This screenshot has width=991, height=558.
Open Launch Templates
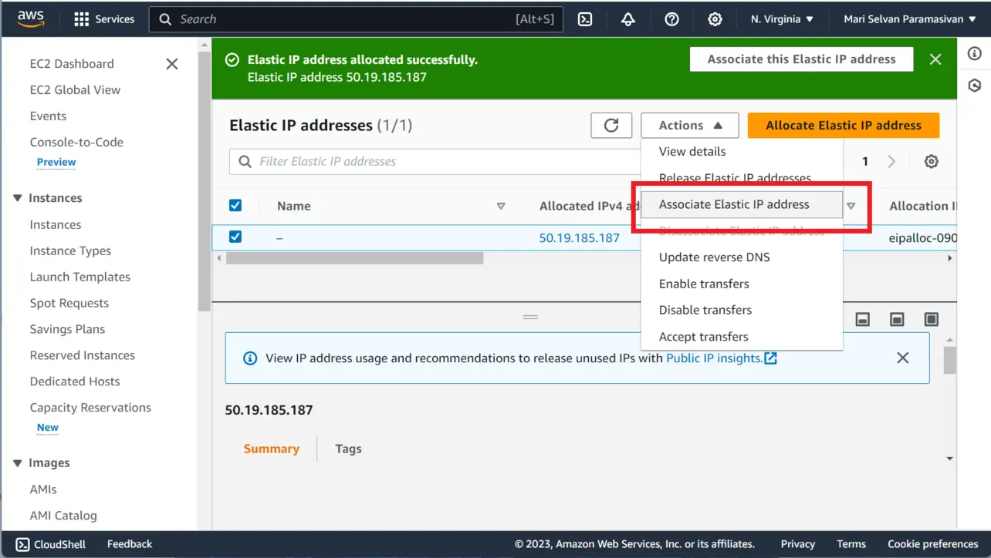coord(80,277)
